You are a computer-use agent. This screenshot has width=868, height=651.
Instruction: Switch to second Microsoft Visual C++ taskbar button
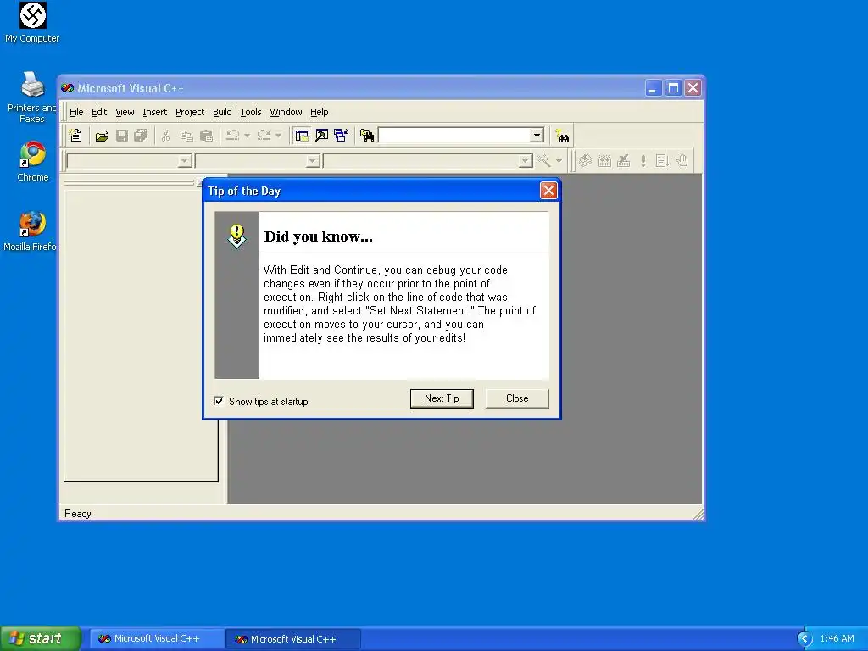click(x=292, y=639)
